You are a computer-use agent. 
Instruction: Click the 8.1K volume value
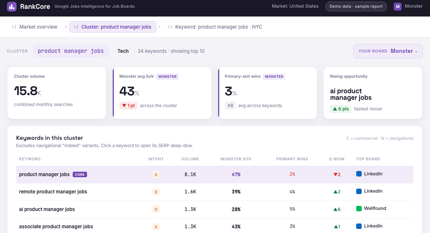(190, 174)
